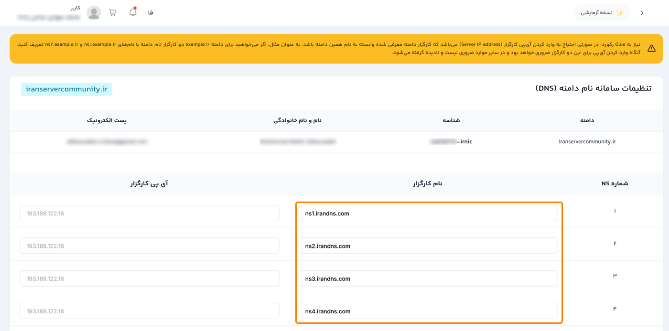
Task: Click the warning triangle icon in the Glue notice
Action: pos(652,48)
